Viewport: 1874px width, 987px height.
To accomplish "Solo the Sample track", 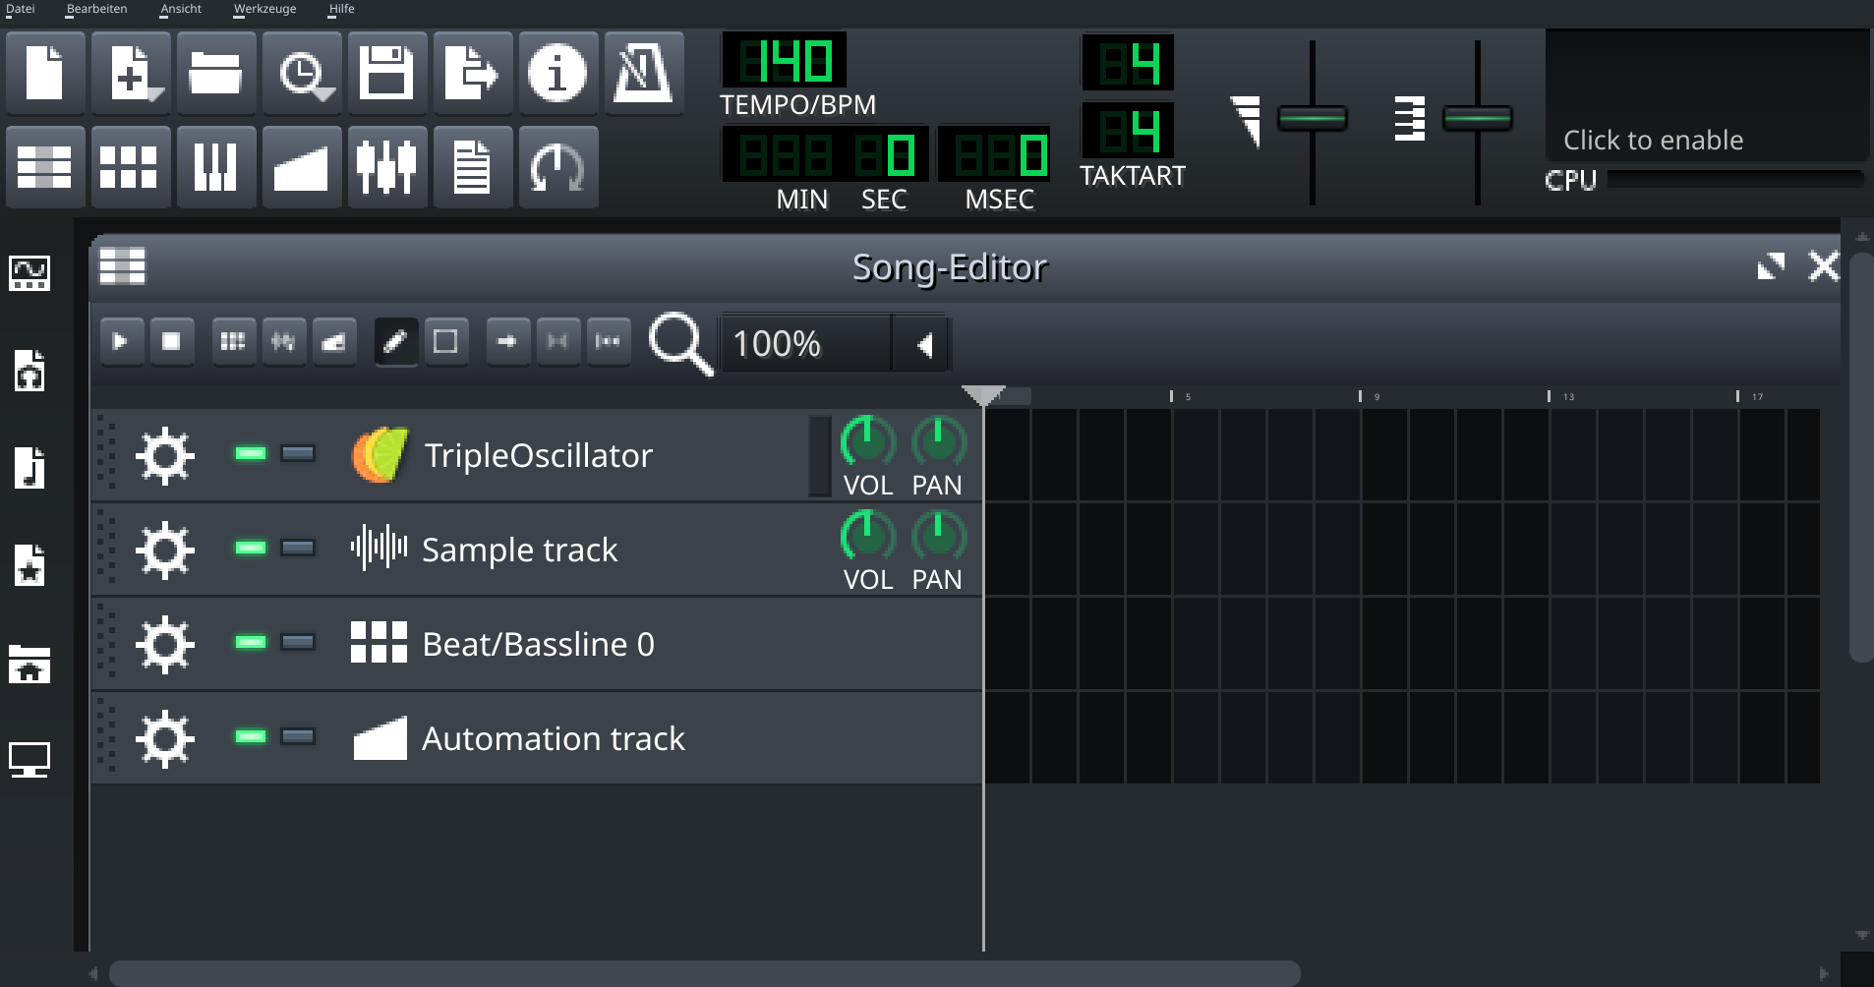I will pyautogui.click(x=298, y=548).
